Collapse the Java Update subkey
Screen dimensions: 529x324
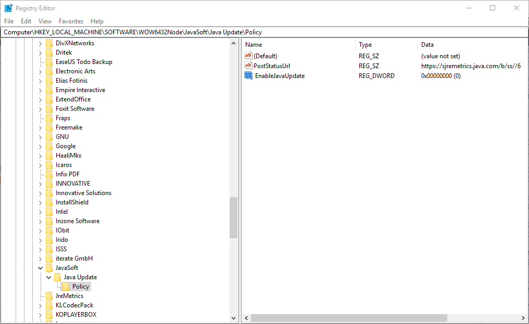(48, 277)
